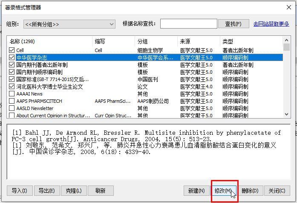Click the 根据名称查找 search input field
297x203 pixels.
coord(188,24)
